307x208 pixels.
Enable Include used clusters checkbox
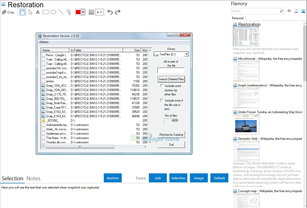pos(162,86)
